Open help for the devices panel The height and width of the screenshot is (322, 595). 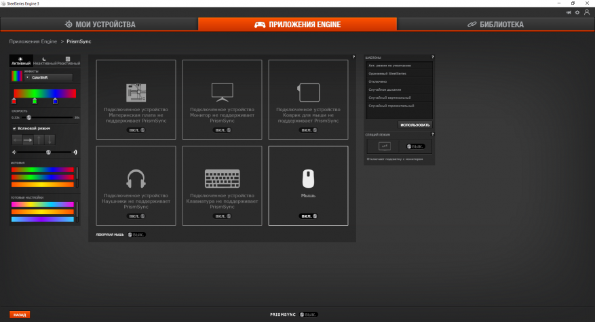coord(353,57)
